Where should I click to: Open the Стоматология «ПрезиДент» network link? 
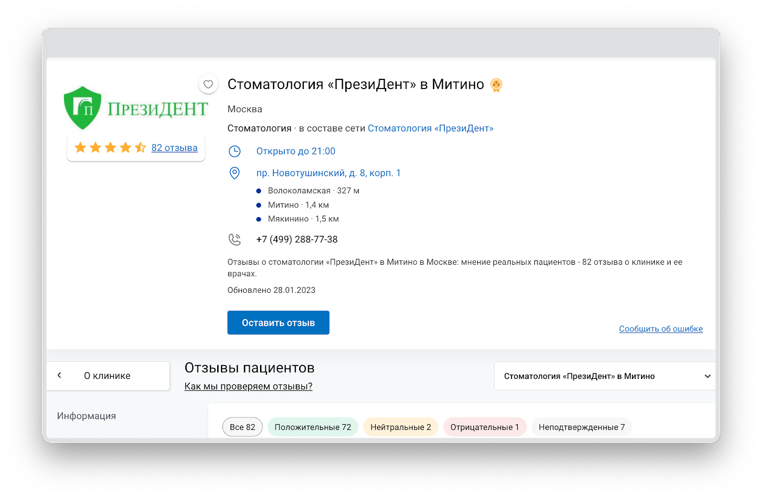[431, 128]
